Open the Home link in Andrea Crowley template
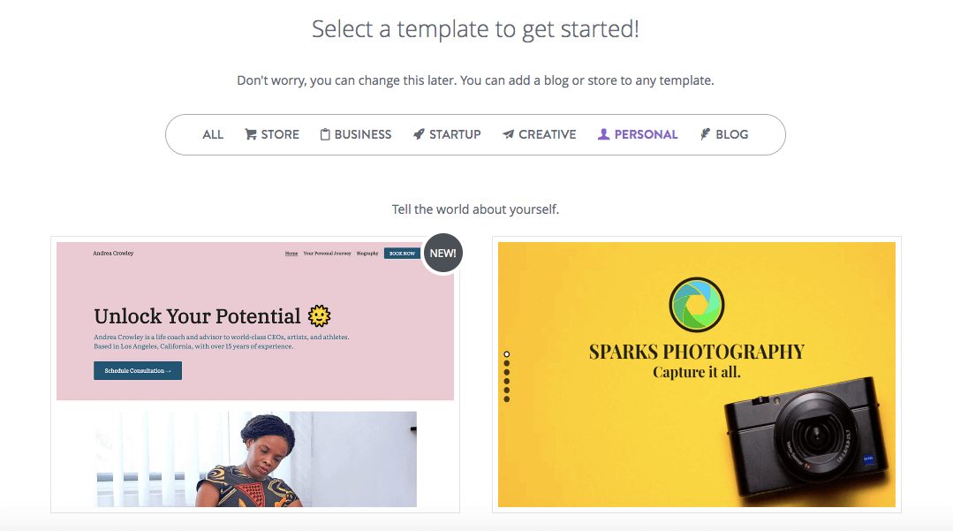Screen dimensions: 953x531 (291, 253)
